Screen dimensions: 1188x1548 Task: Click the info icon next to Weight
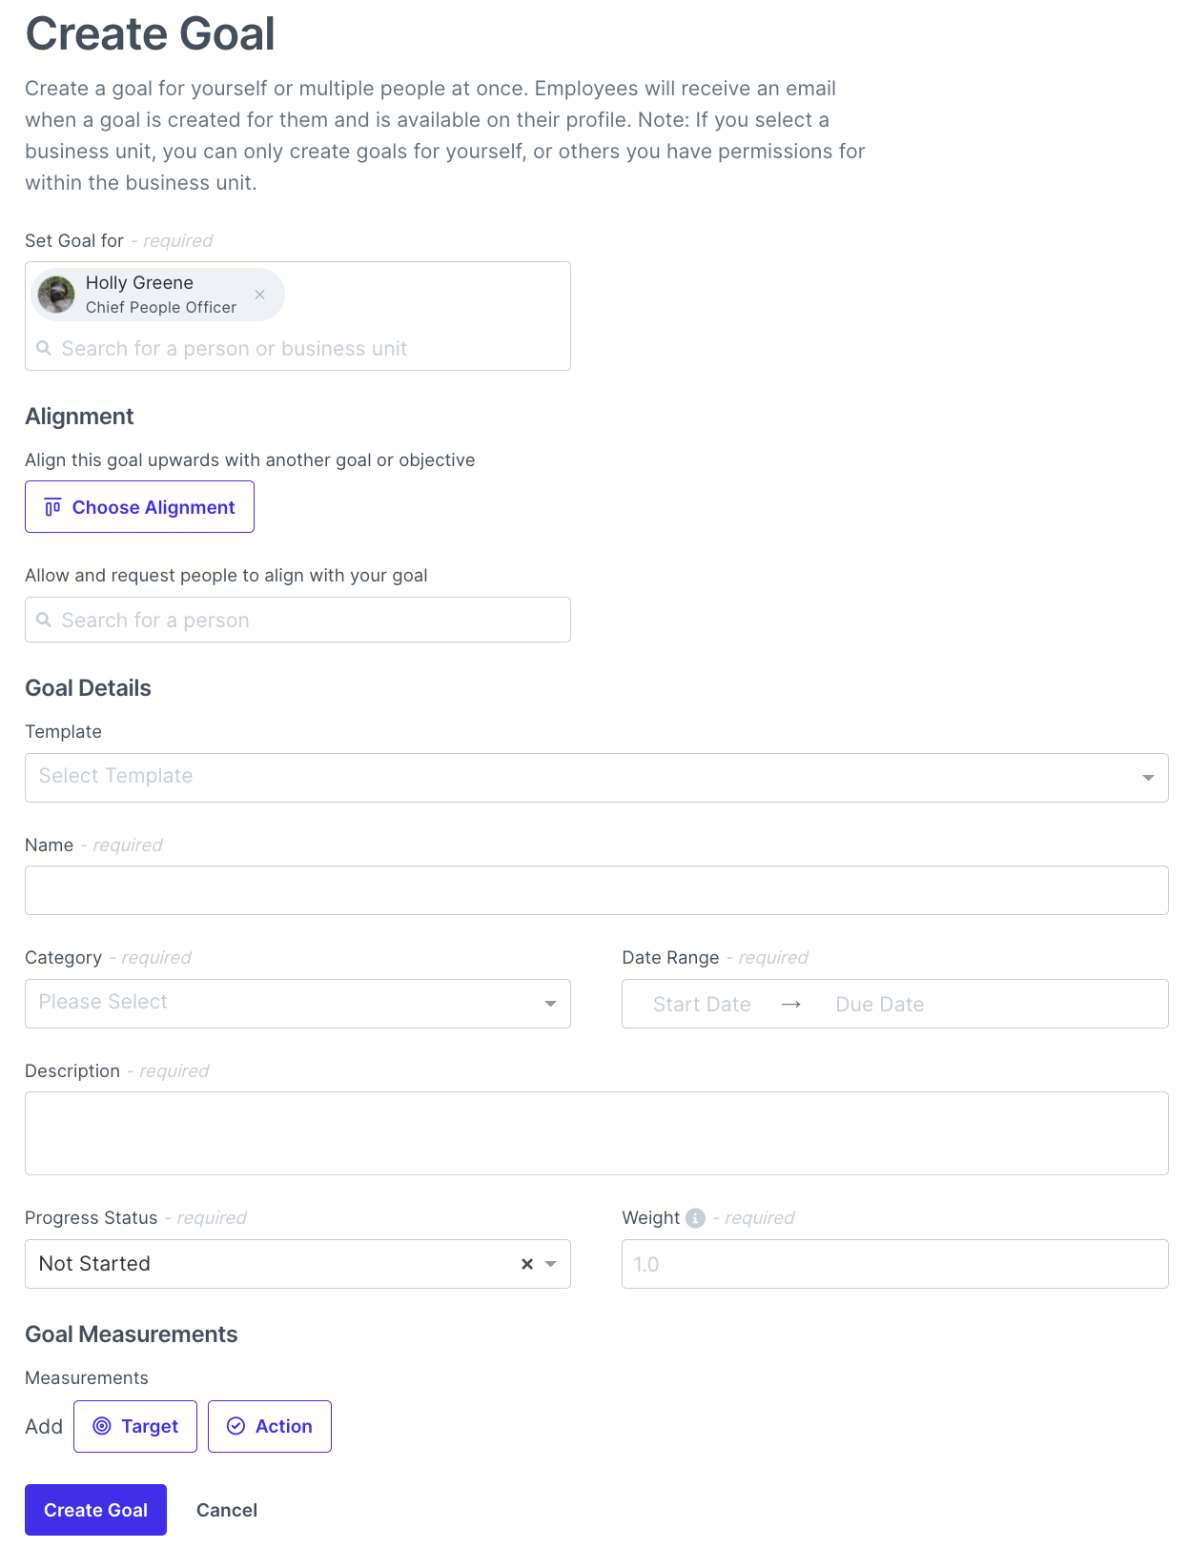[x=695, y=1218]
